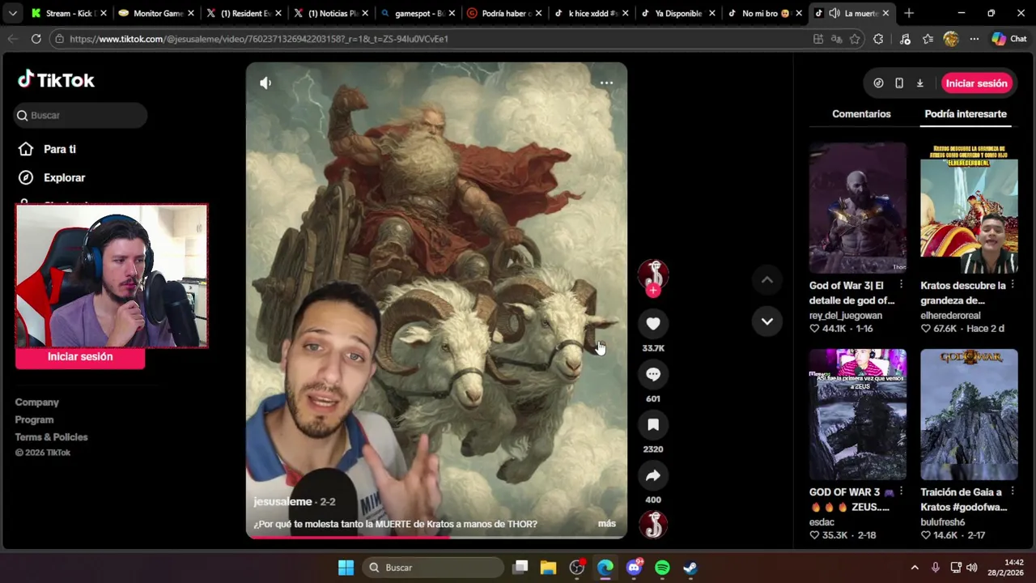Open the rey_del_juegowan profile

coord(846,315)
